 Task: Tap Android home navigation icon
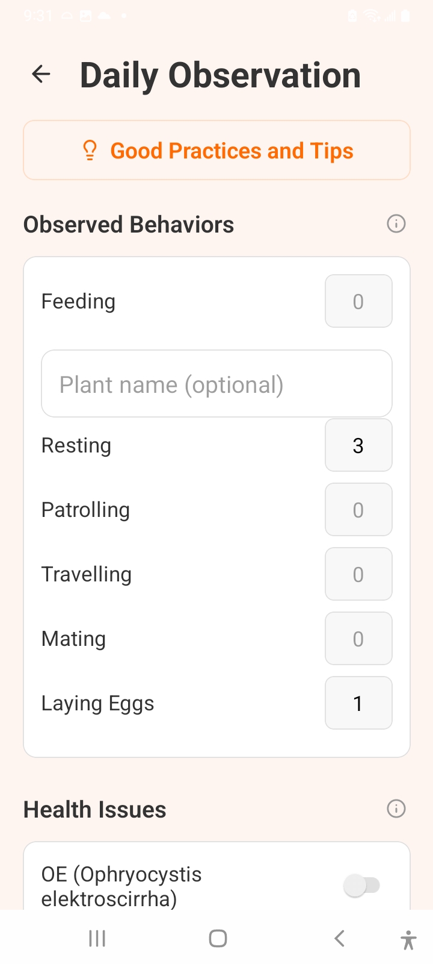tap(218, 938)
